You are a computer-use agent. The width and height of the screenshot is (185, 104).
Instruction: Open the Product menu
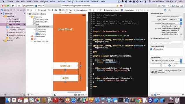tap(61, 1)
